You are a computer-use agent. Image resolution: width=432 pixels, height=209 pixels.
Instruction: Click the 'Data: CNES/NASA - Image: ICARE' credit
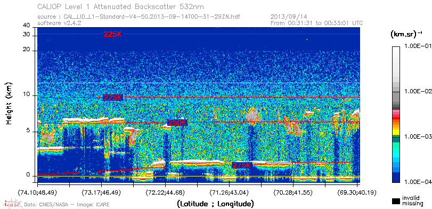click(67, 205)
